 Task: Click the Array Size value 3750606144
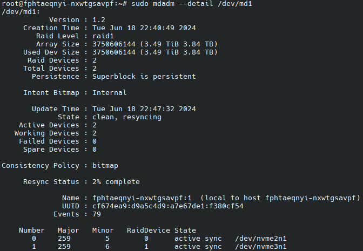pos(114,44)
